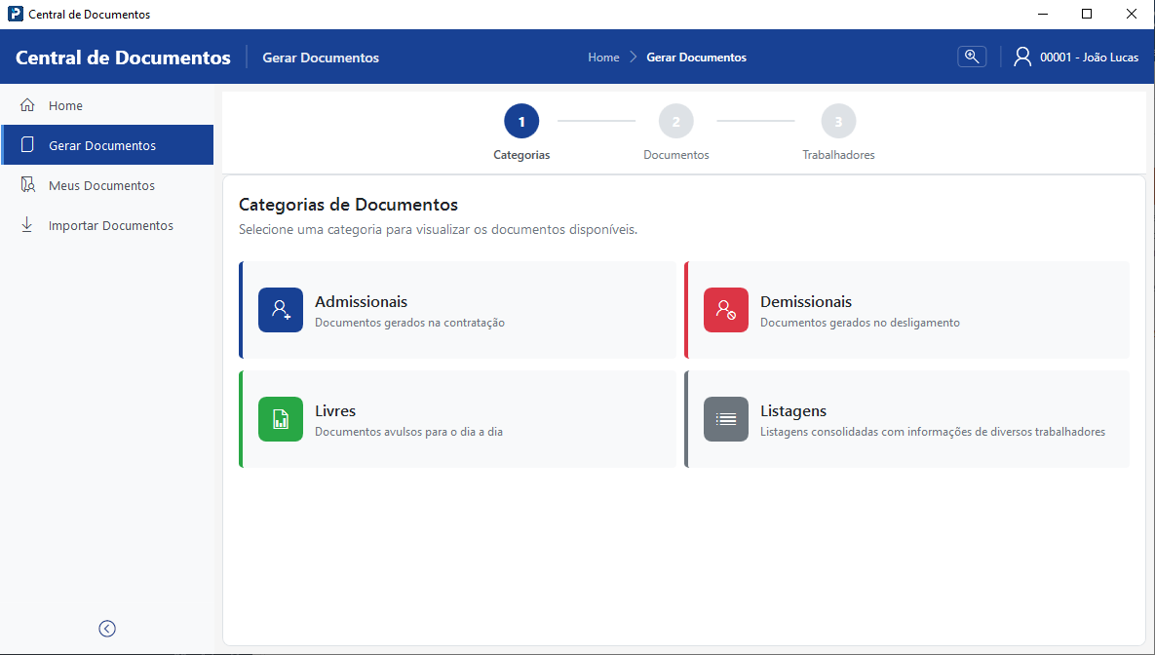Click the Meus Documentos icon in sidebar
The width and height of the screenshot is (1155, 655).
click(28, 185)
